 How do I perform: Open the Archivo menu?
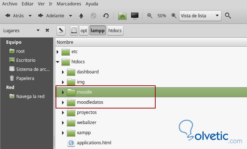point(10,4)
